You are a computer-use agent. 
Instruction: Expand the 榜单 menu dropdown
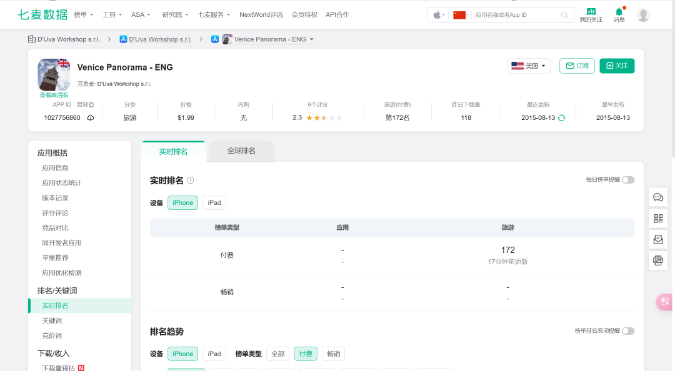click(x=84, y=14)
